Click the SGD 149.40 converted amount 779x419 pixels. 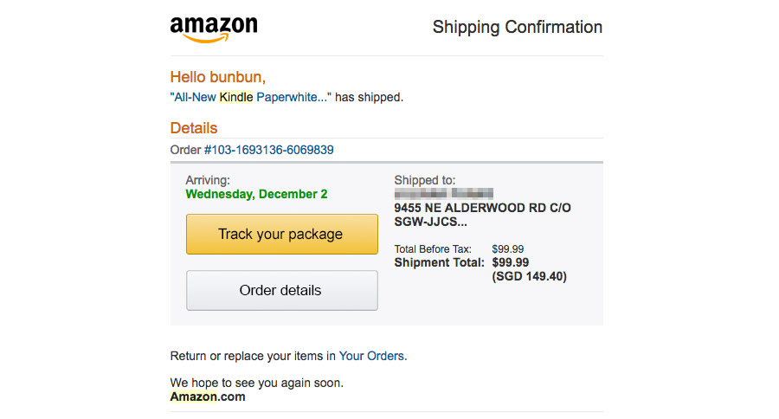[x=529, y=276]
